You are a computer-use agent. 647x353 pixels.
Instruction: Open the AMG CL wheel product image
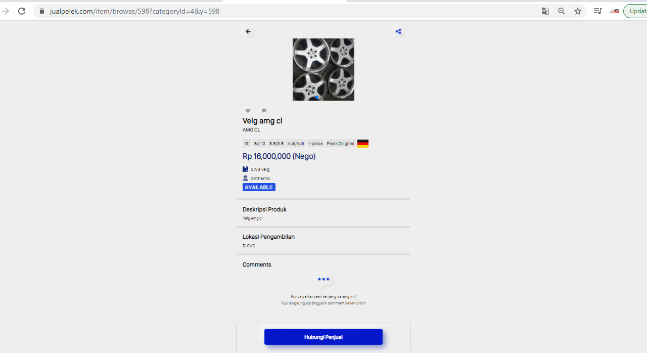click(323, 69)
